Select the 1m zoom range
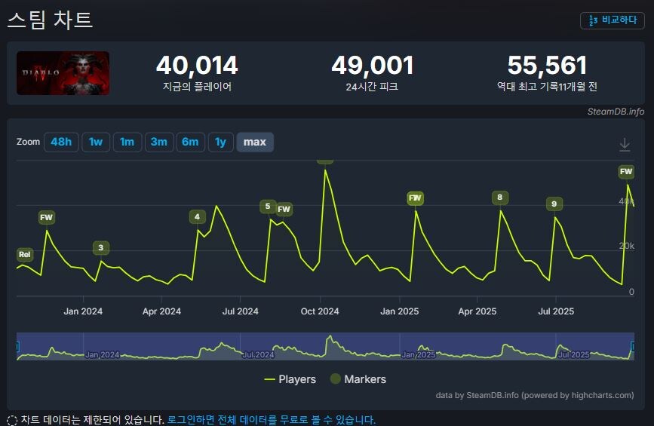 (127, 143)
